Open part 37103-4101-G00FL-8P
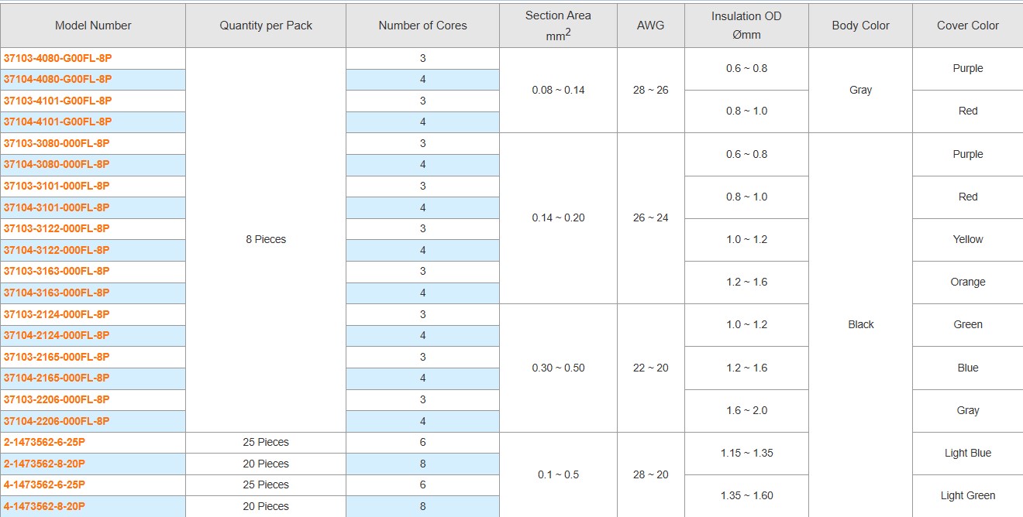This screenshot has height=517, width=1023. [58, 101]
